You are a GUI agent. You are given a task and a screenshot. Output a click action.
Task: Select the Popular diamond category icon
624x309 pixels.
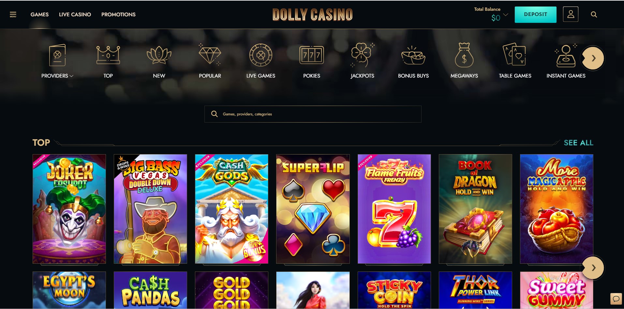tap(210, 54)
